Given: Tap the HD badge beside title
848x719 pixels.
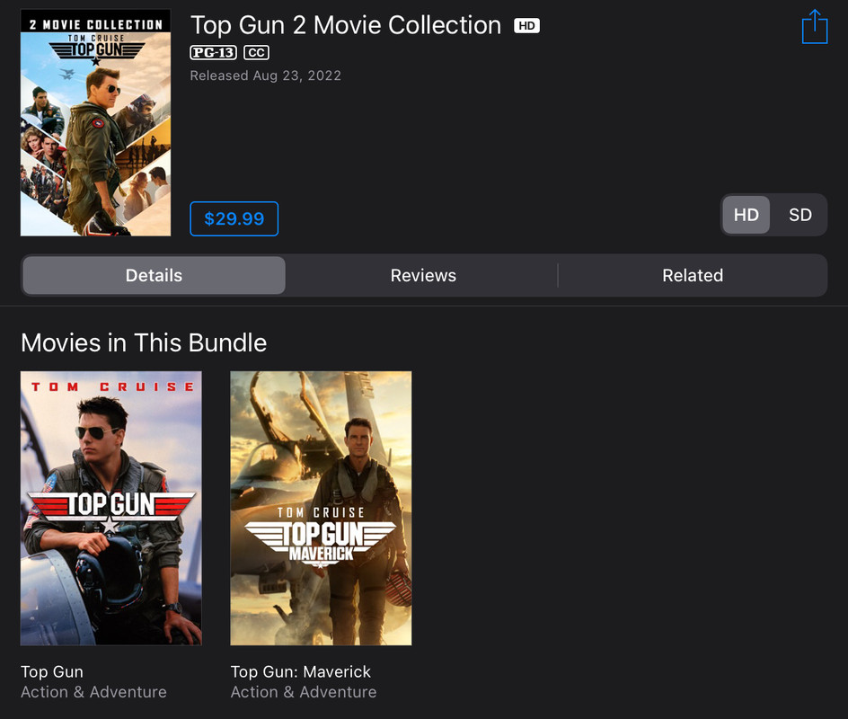Looking at the screenshot, I should pos(526,25).
